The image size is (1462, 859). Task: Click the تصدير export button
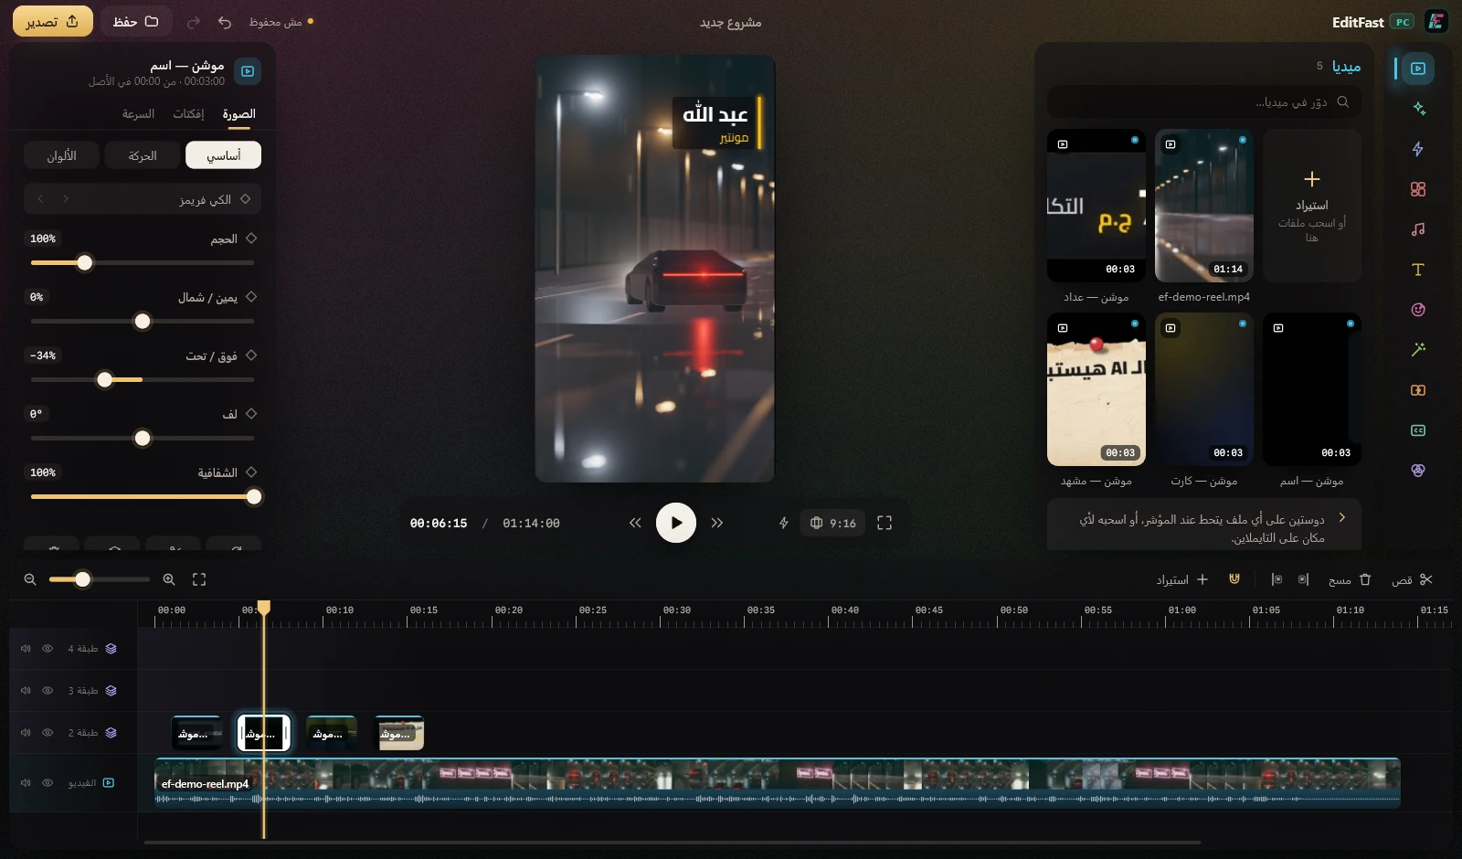point(53,22)
